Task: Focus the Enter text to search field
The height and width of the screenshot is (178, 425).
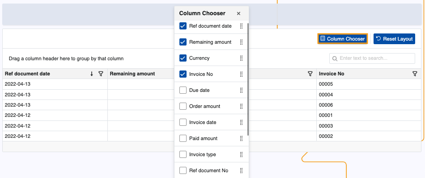Action: [x=372, y=58]
